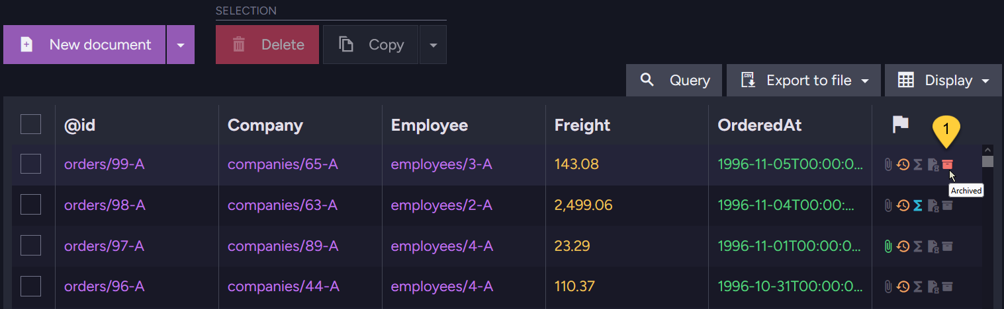Click the Freight value 110.37
The width and height of the screenshot is (1004, 309).
point(574,287)
